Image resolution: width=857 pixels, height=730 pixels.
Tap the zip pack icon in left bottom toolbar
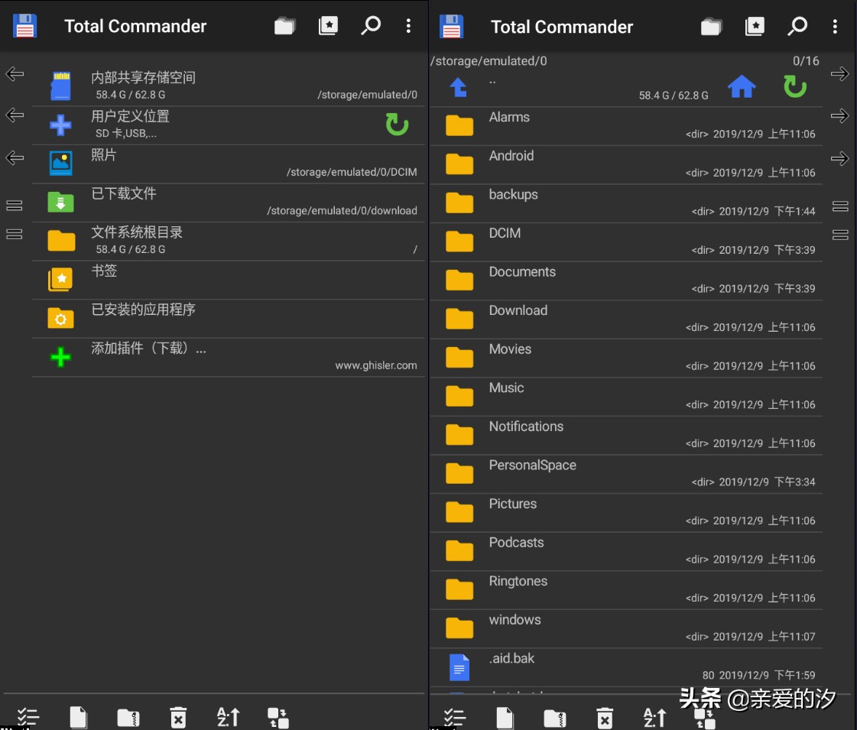(128, 717)
